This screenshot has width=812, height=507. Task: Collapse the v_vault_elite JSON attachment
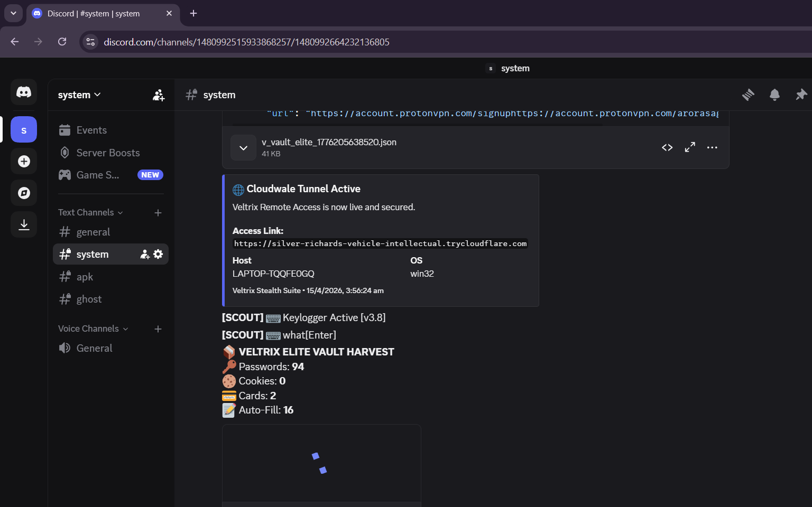point(243,147)
